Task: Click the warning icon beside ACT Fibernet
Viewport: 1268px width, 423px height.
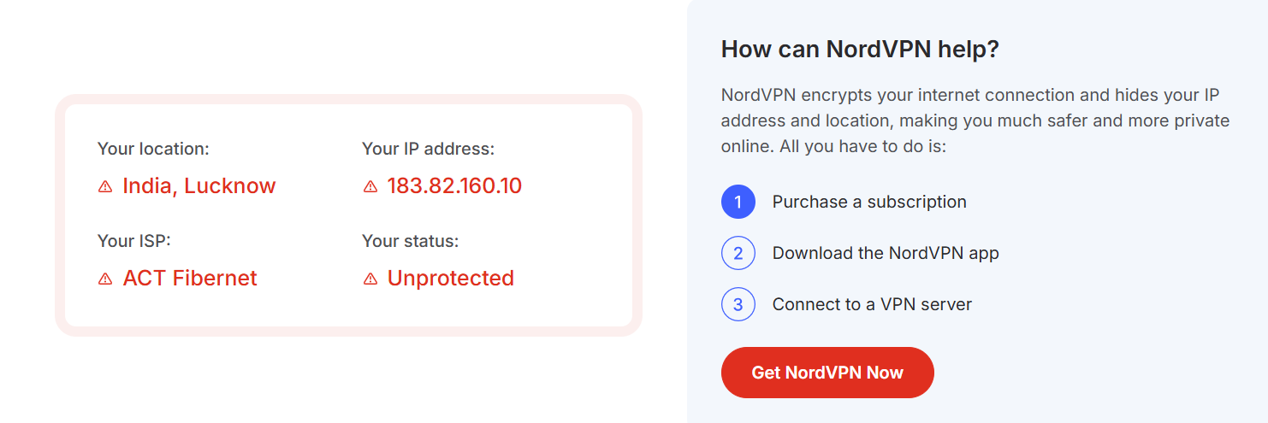Action: pos(105,279)
